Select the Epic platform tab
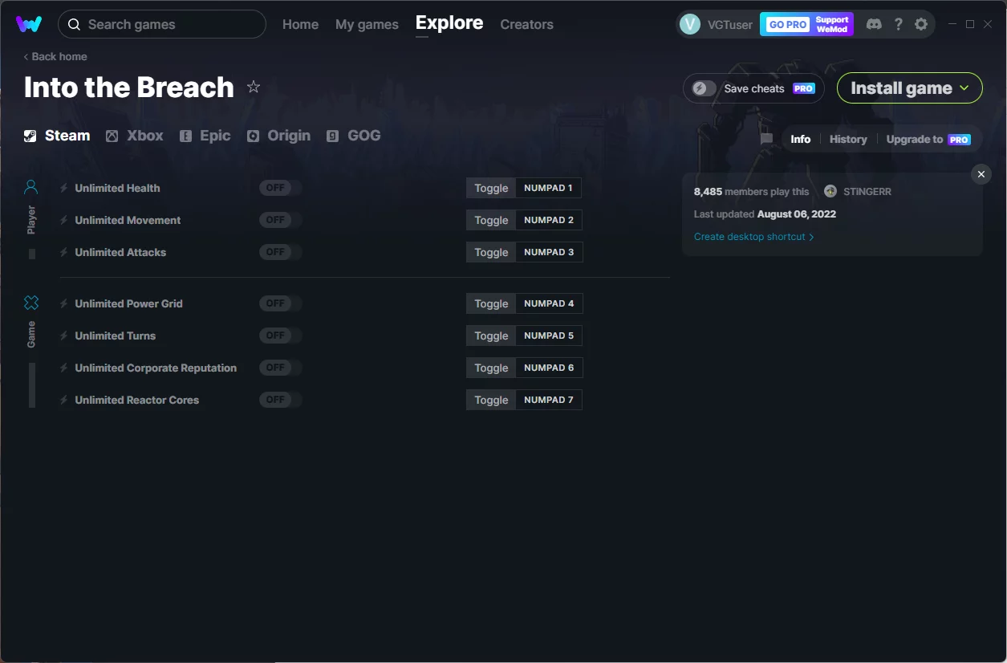This screenshot has height=663, width=1007. tap(205, 136)
